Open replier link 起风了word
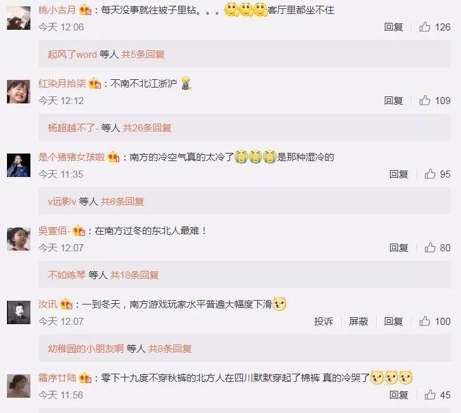The width and height of the screenshot is (461, 413). tap(72, 55)
